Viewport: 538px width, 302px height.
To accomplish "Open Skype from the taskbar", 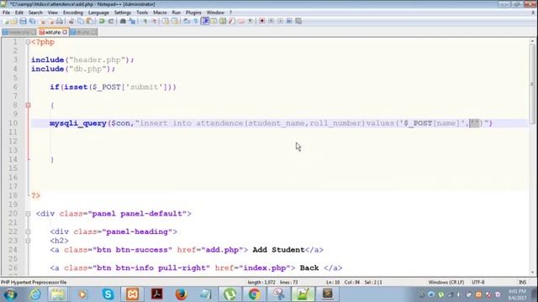I will pyautogui.click(x=108, y=294).
